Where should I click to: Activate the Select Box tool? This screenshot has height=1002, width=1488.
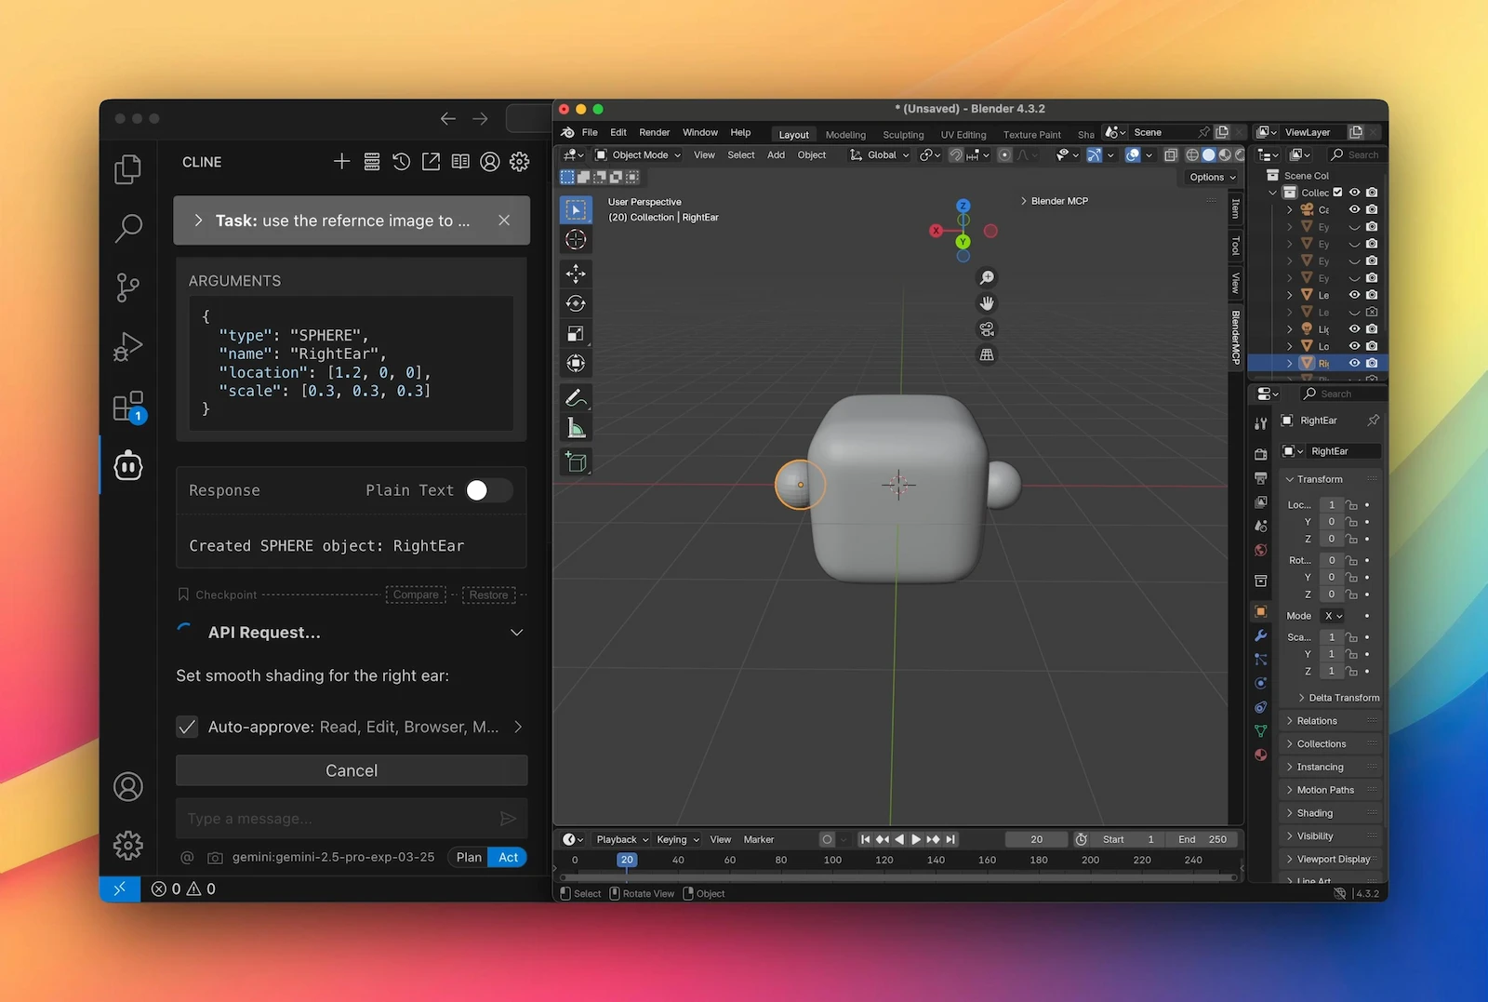[x=576, y=209]
